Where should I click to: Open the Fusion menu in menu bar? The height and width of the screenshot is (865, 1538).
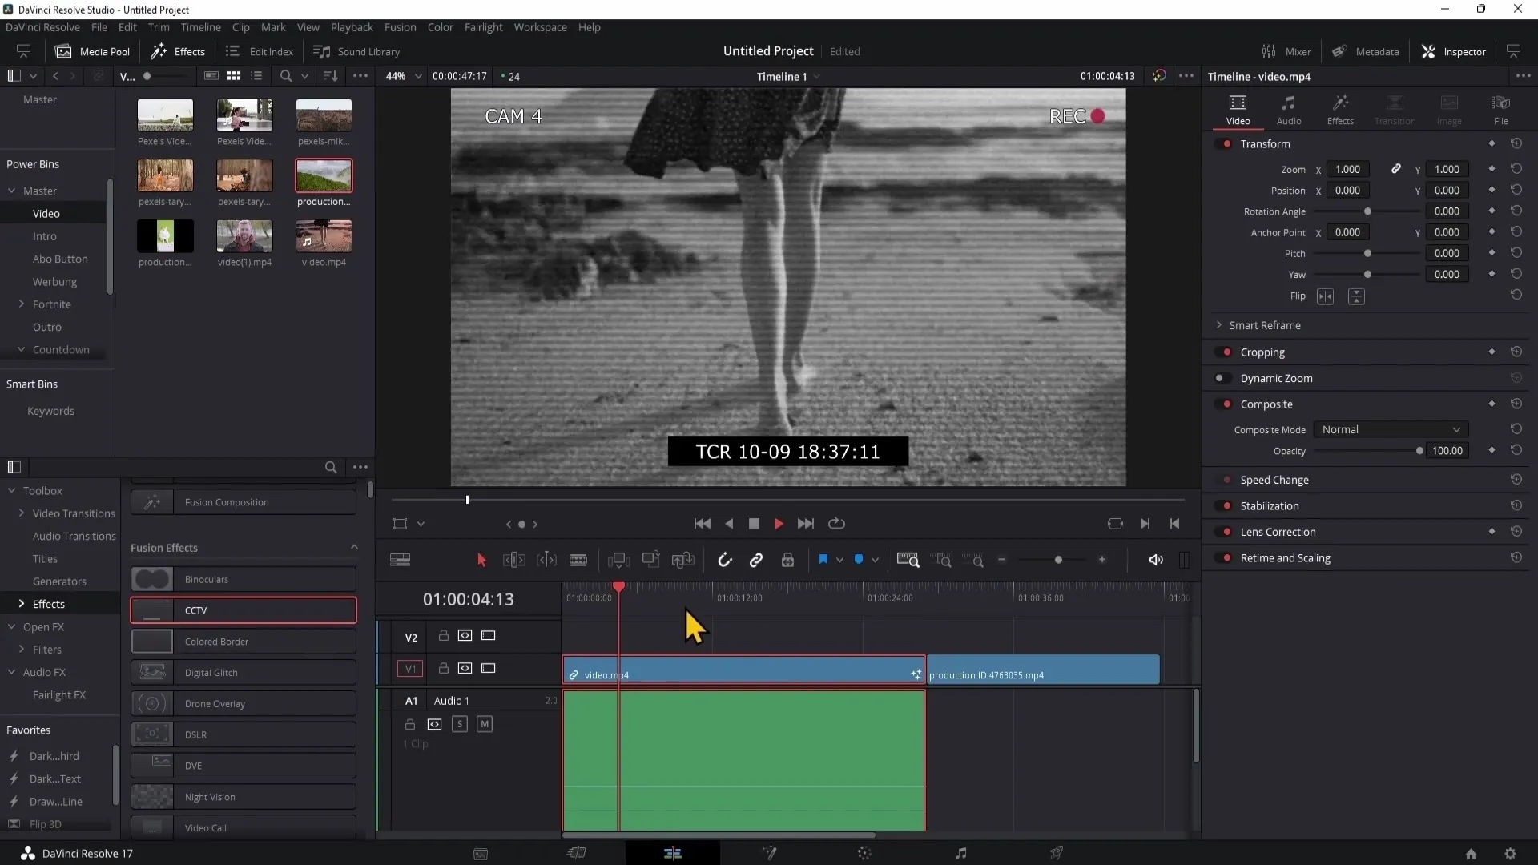(x=401, y=26)
